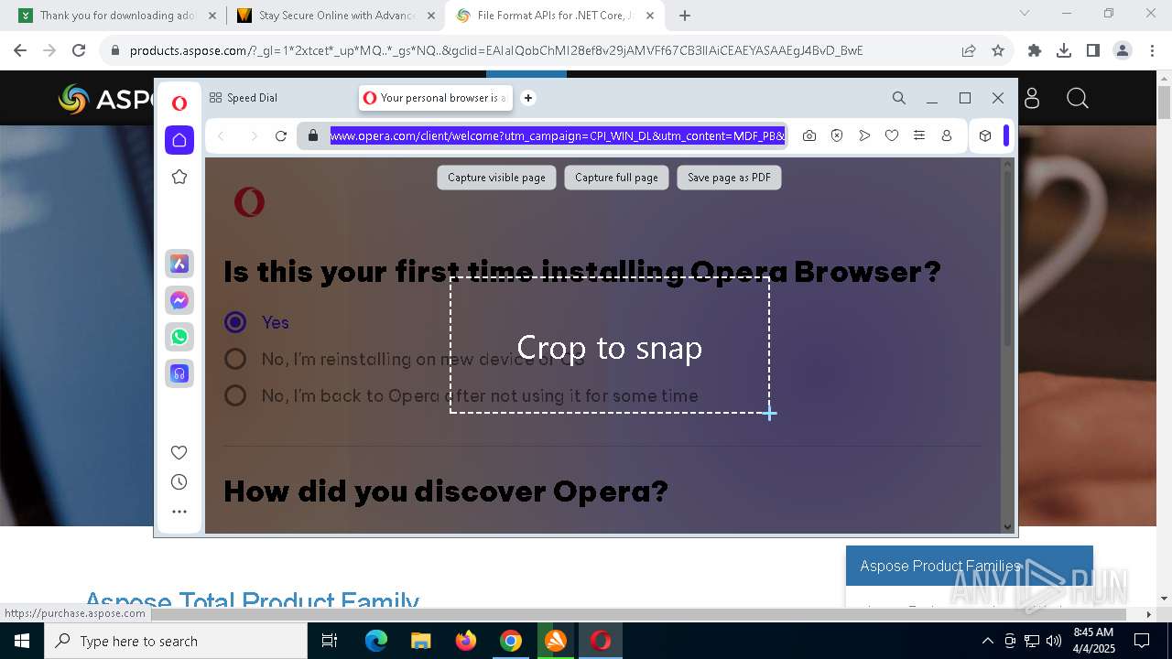
Task: Click Capture visible page button
Action: point(496,178)
